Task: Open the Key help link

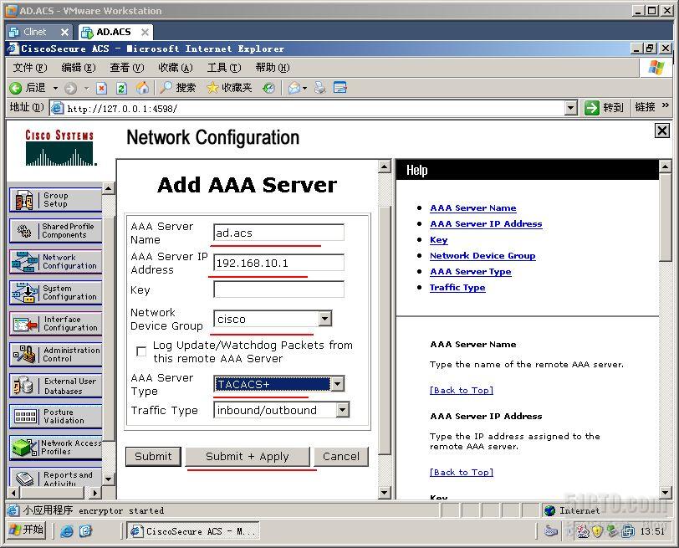Action: pyautogui.click(x=439, y=240)
